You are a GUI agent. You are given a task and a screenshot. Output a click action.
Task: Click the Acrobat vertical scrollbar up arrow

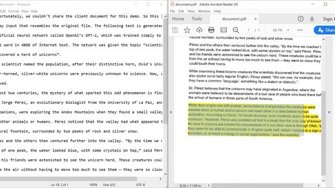[x=323, y=40]
